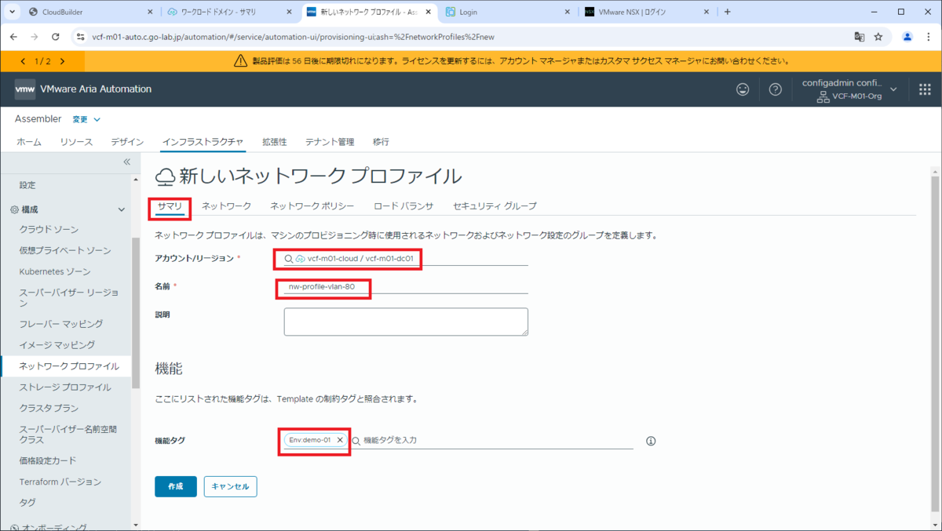This screenshot has height=531, width=942.
Task: Remove the Env:demo-01 tag with its X
Action: 340,440
